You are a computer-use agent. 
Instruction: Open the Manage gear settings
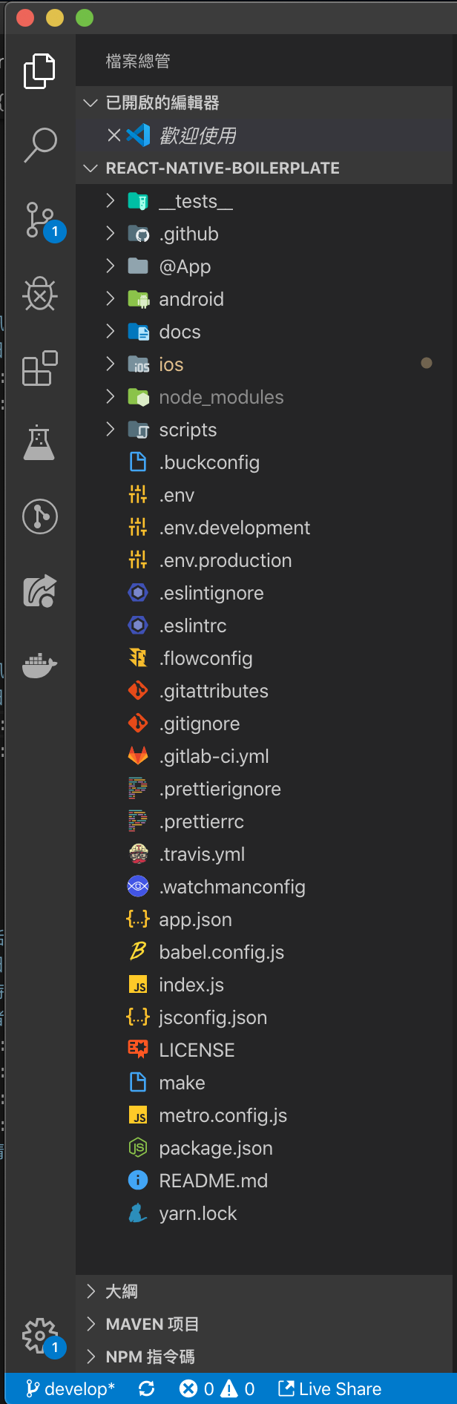coord(40,1336)
